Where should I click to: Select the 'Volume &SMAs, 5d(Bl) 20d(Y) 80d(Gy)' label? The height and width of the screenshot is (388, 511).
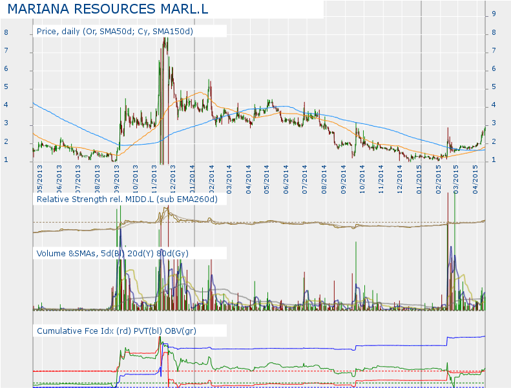[112, 253]
